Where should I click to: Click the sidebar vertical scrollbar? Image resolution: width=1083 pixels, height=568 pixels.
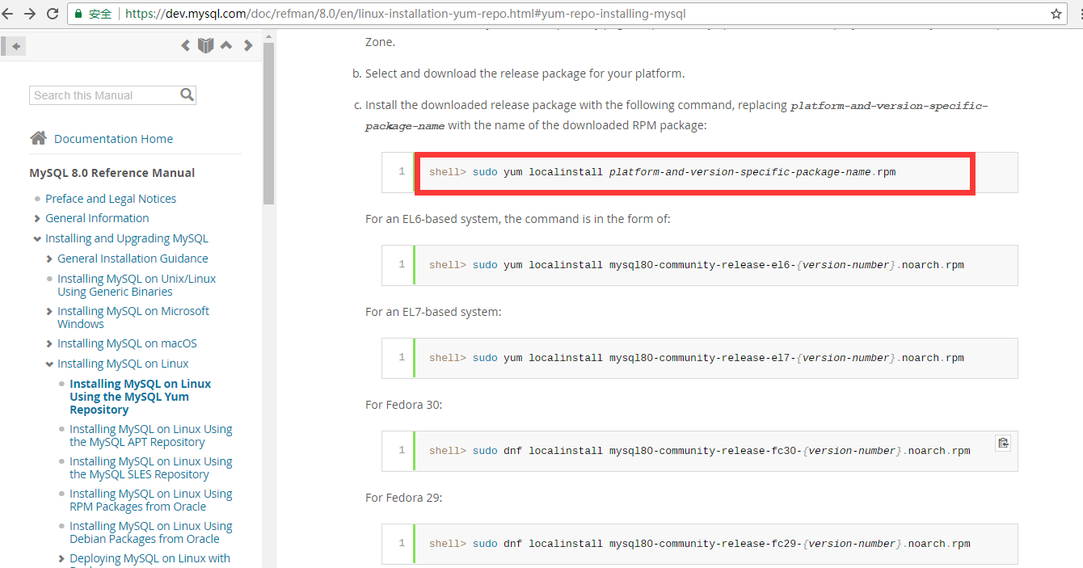[x=268, y=125]
